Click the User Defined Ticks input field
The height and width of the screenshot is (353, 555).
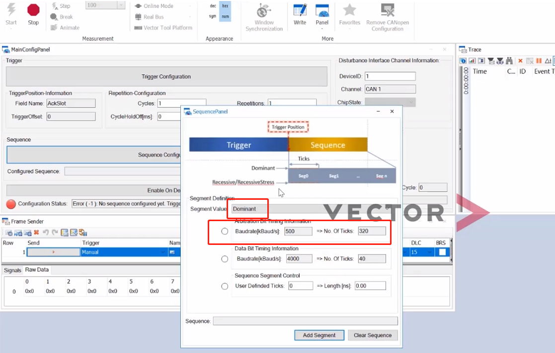click(x=301, y=286)
